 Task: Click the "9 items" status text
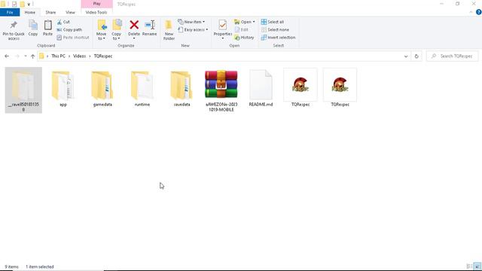[12, 266]
